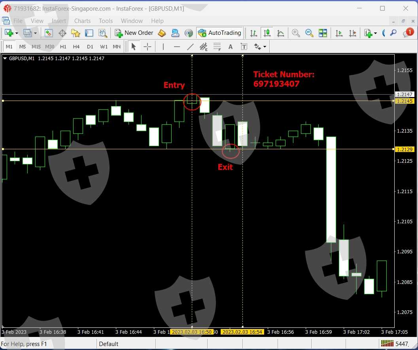Select the Crosshair tool
418x350 pixels.
click(148, 47)
